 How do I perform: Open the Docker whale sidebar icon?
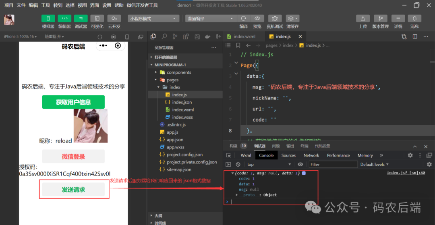[207, 36]
